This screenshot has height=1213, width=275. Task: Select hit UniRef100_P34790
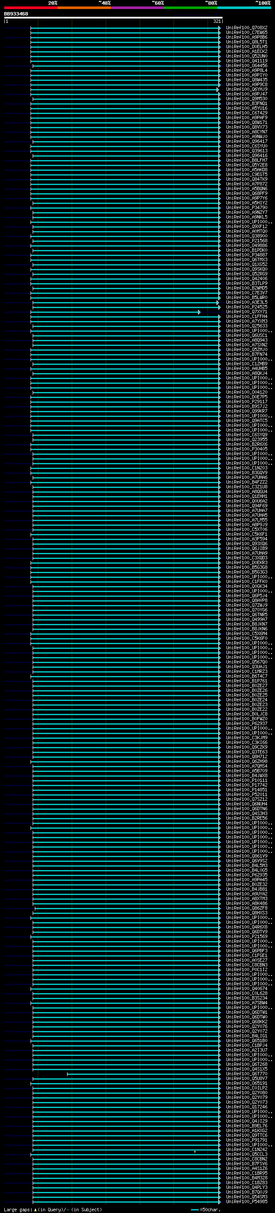tap(247, 208)
